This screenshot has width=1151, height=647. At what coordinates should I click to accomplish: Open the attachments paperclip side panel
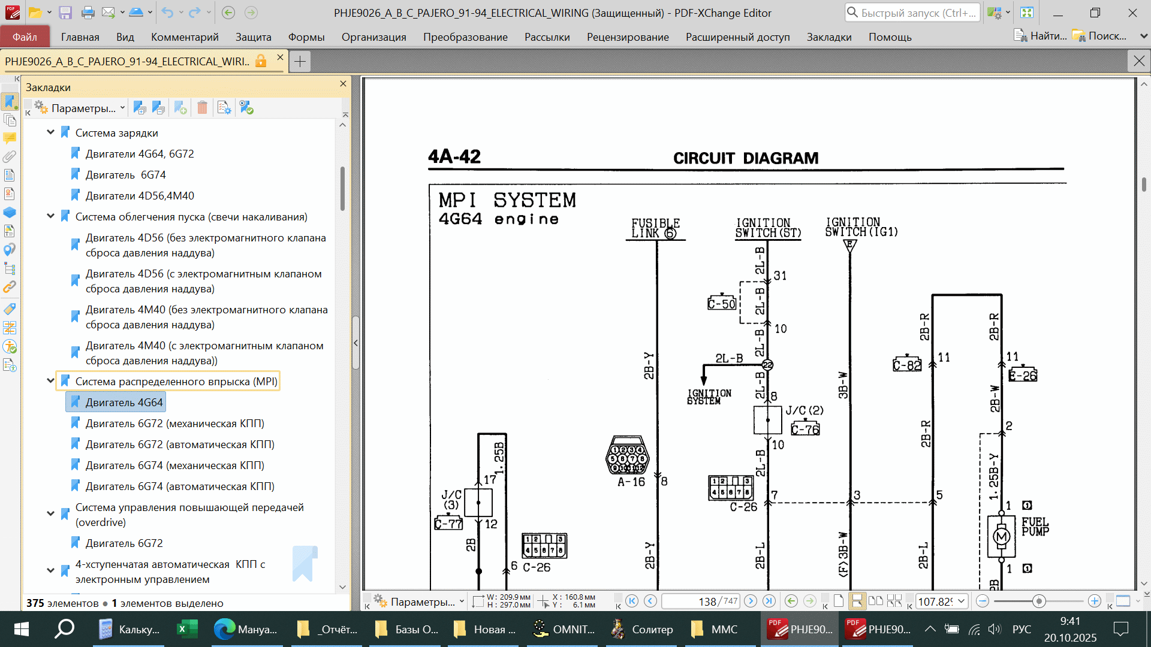coord(10,157)
